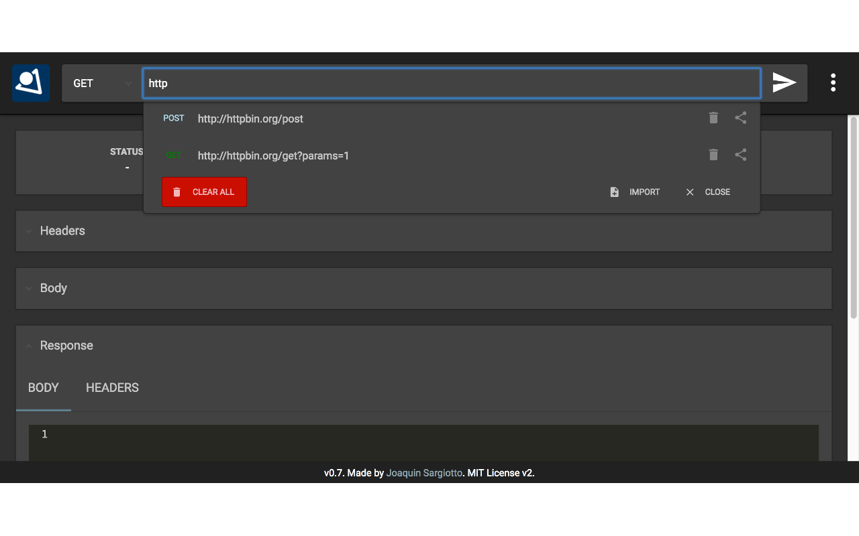The width and height of the screenshot is (859, 536).
Task: Delete the httpbin.org/post history entry
Action: [x=713, y=118]
